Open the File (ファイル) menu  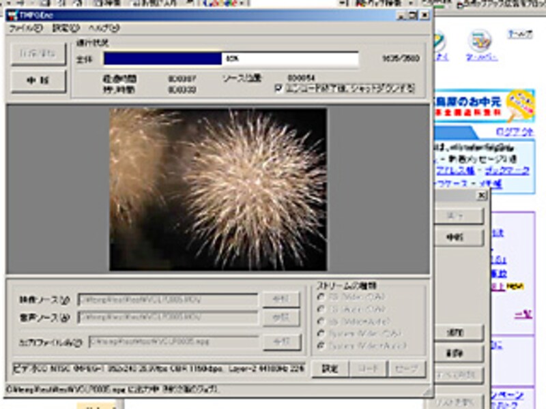click(x=25, y=29)
